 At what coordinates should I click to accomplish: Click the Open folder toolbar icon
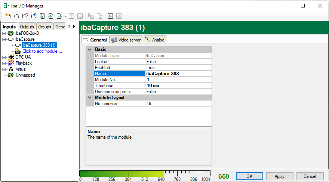point(16,16)
